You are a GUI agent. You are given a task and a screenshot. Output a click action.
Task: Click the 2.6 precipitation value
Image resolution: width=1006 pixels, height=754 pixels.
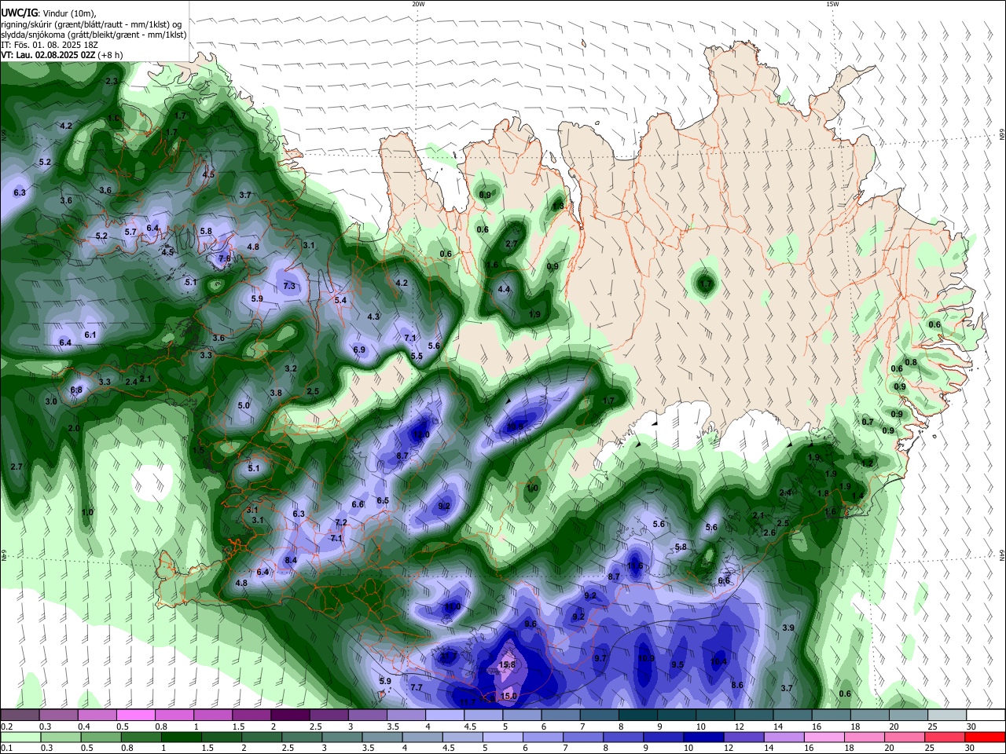(769, 533)
